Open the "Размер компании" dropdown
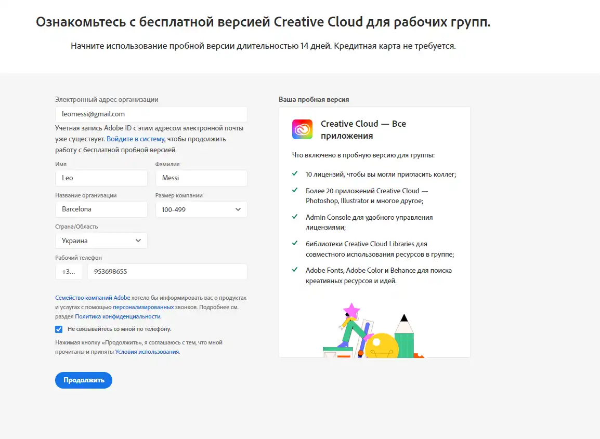This screenshot has width=600, height=439. click(201, 209)
